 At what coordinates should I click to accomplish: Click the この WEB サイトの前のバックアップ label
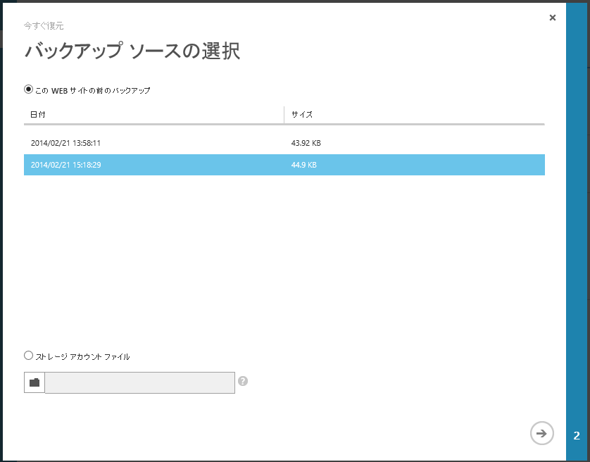pyautogui.click(x=93, y=91)
